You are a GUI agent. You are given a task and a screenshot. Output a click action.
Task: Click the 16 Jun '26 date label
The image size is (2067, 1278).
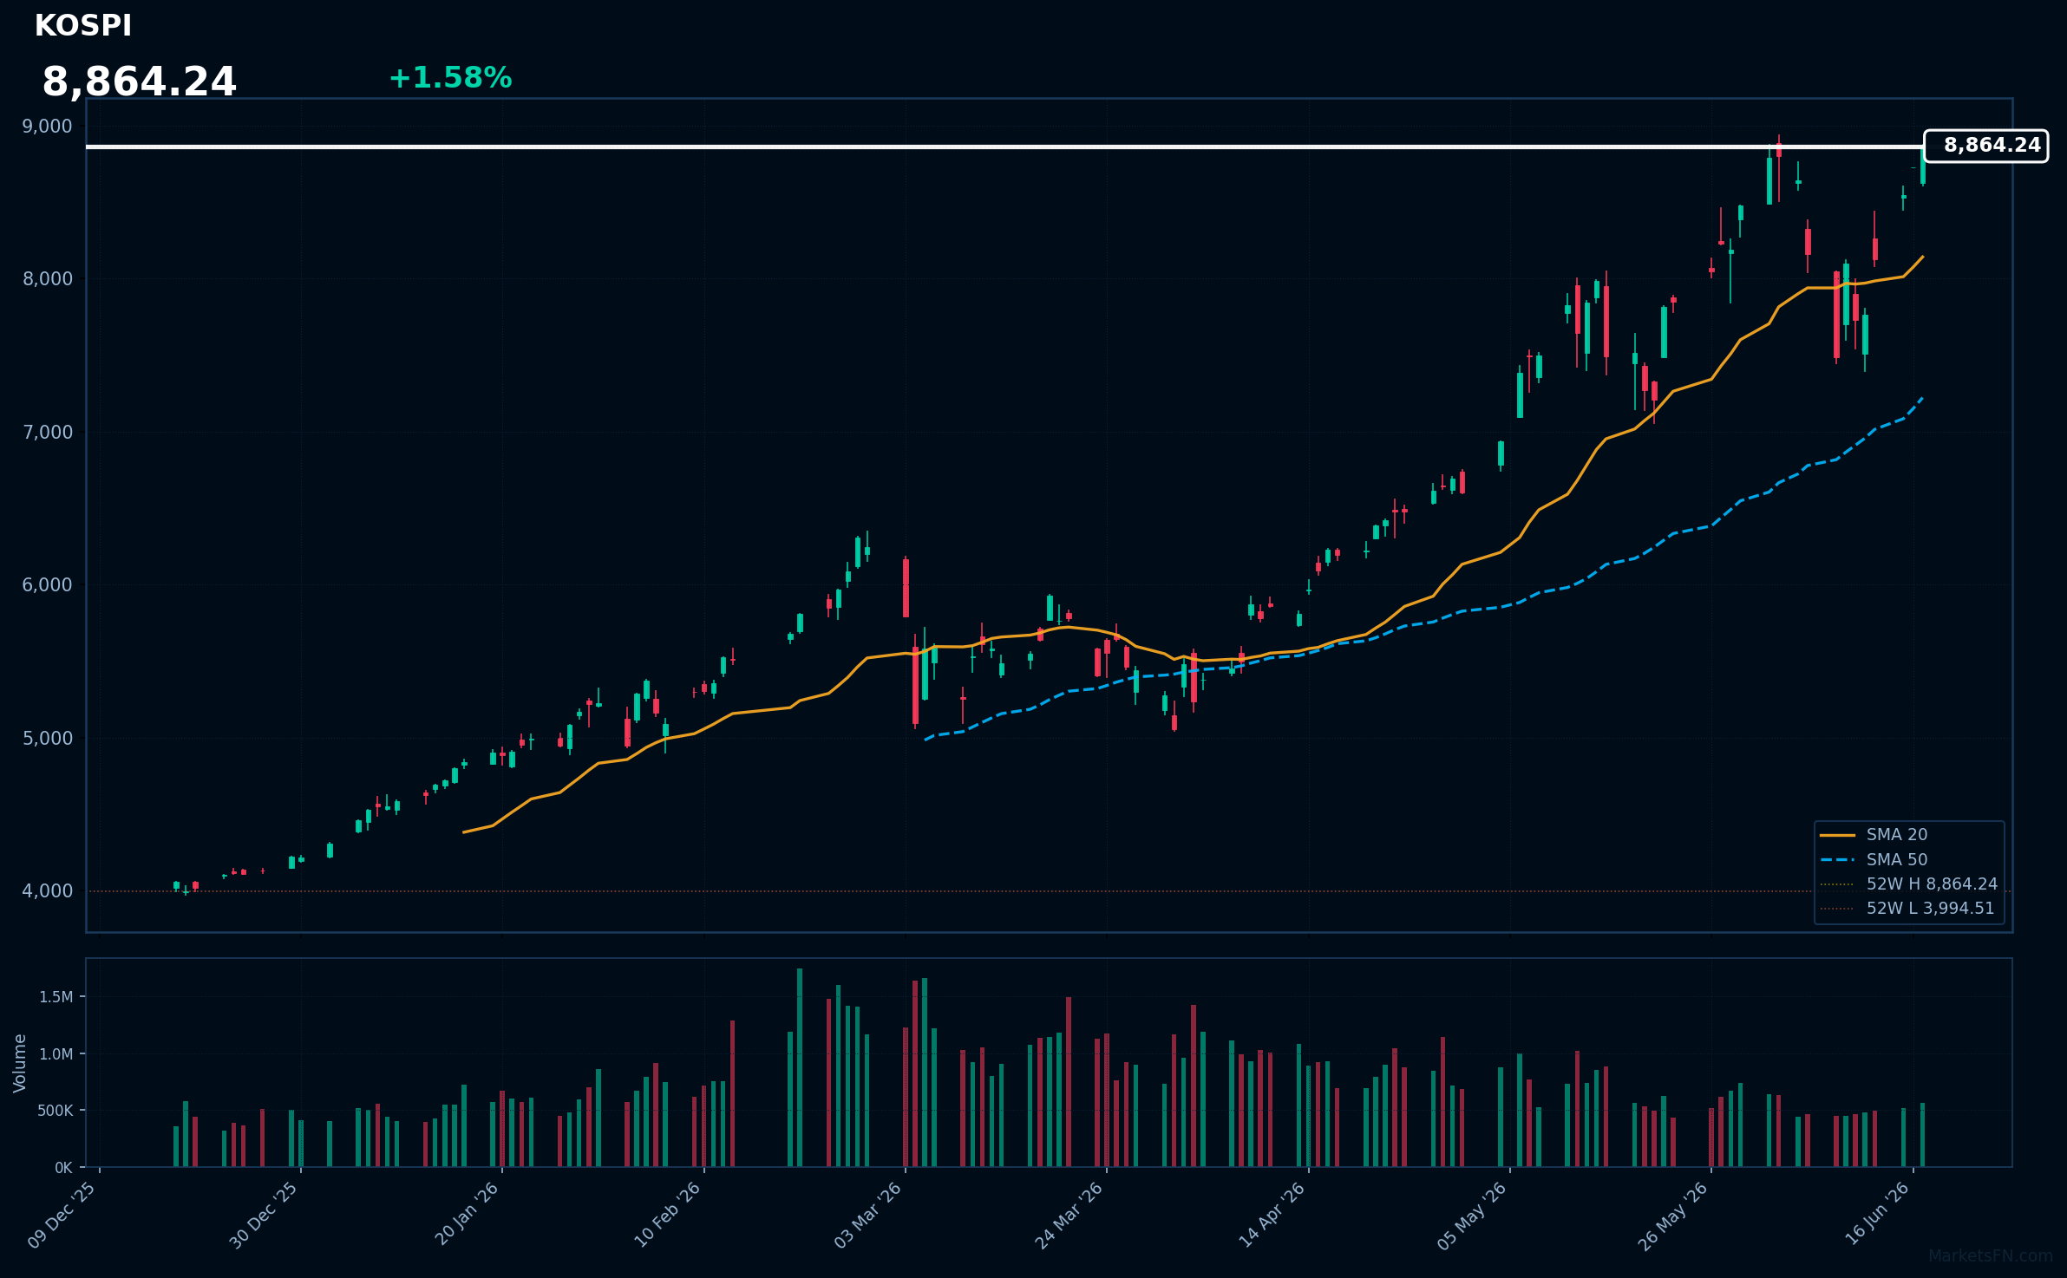(1877, 1214)
